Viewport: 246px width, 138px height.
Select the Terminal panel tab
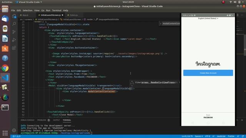67,120
